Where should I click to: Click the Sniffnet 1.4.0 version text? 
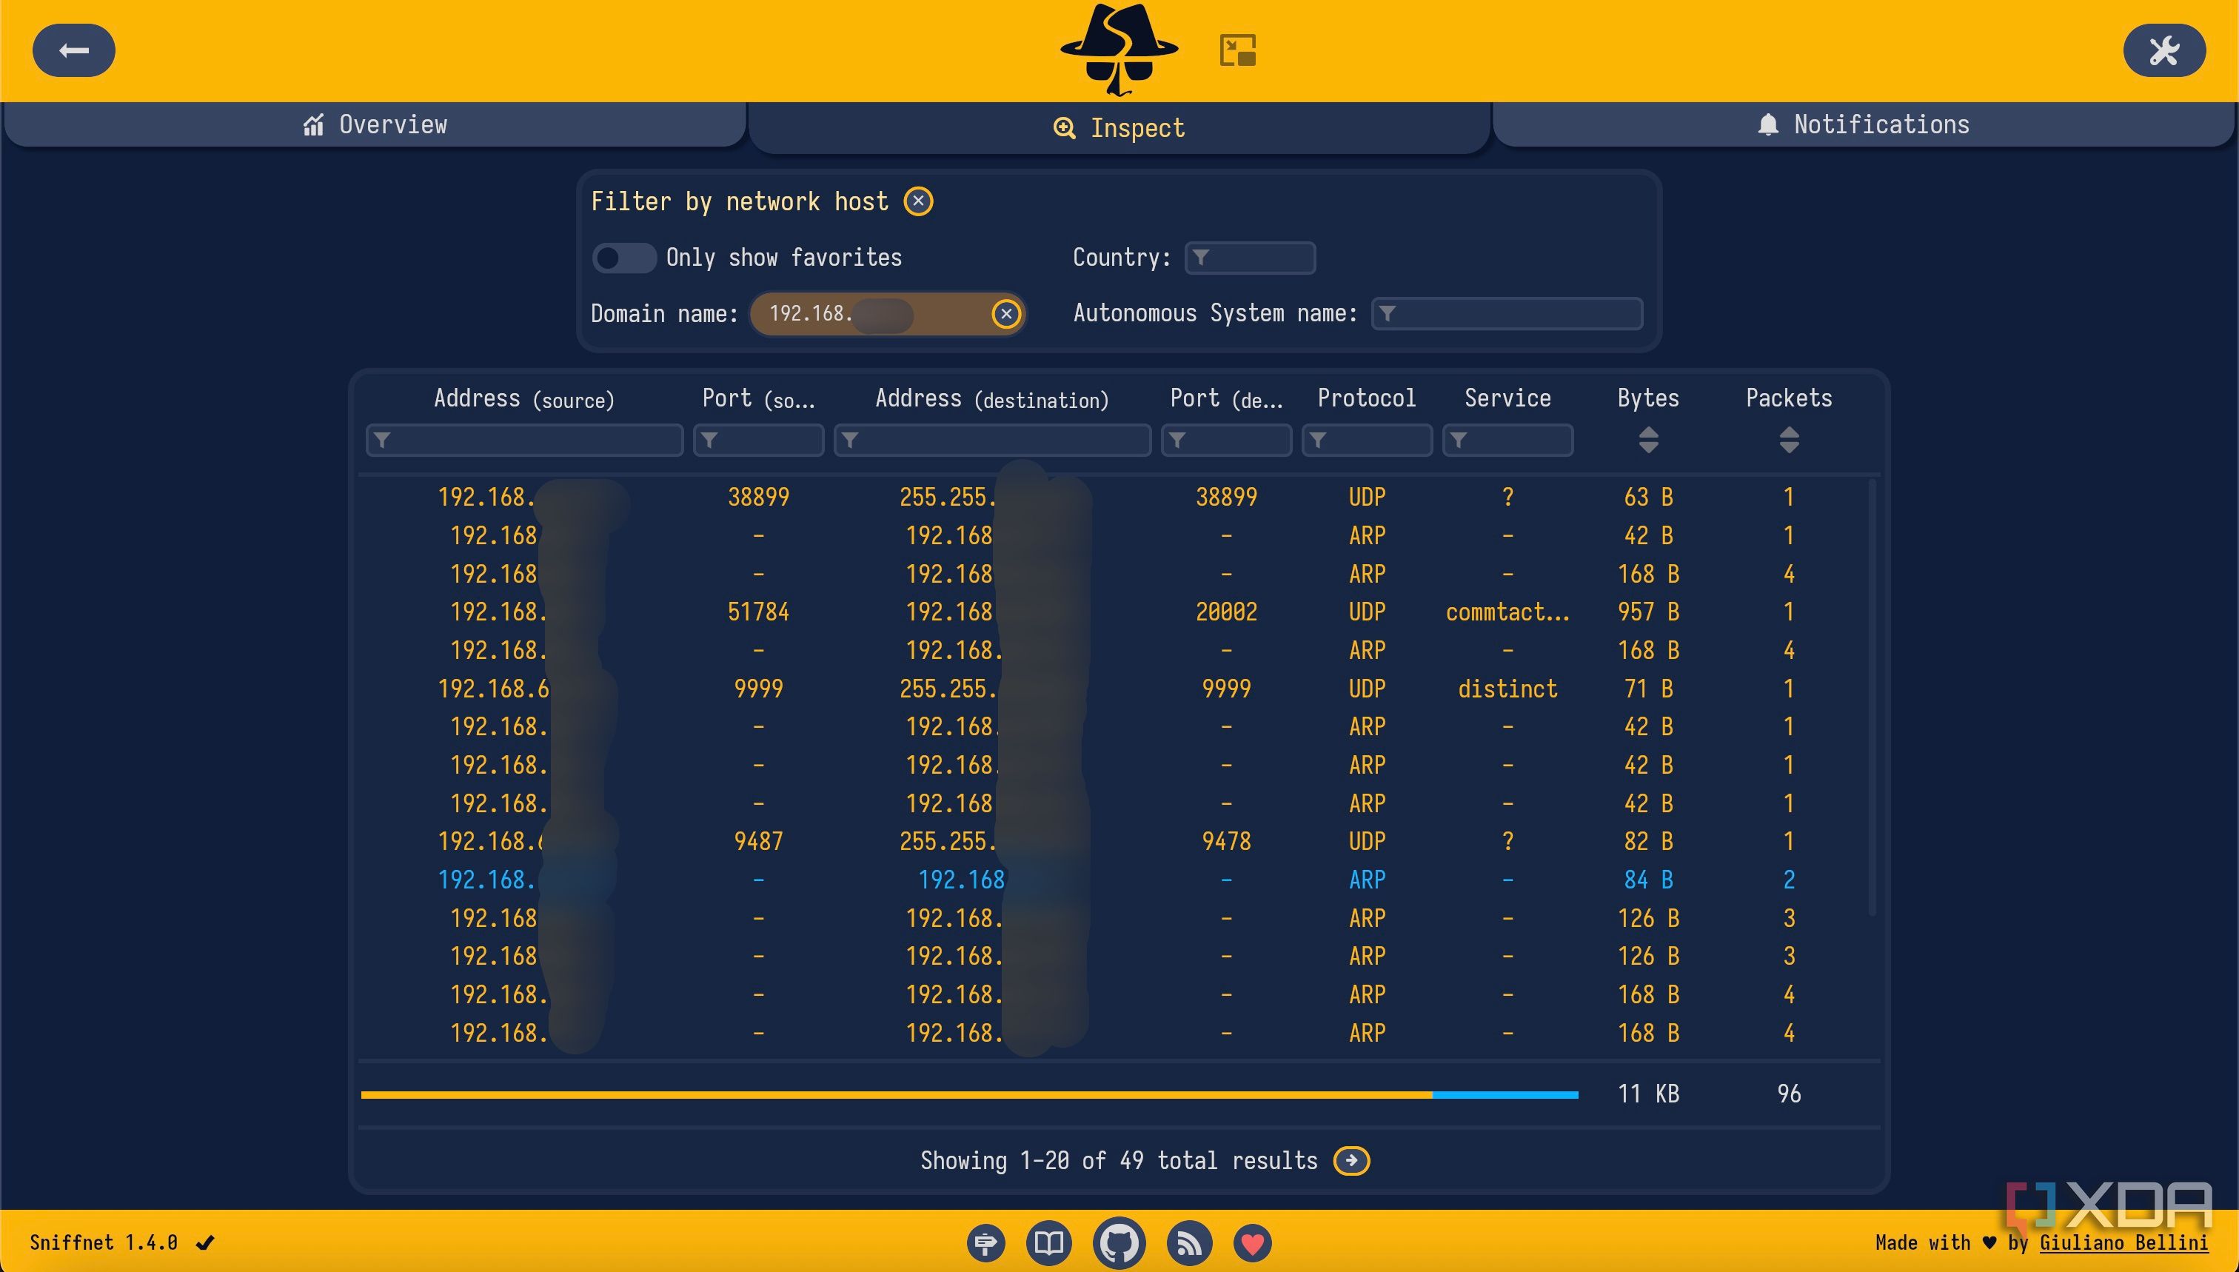point(104,1242)
